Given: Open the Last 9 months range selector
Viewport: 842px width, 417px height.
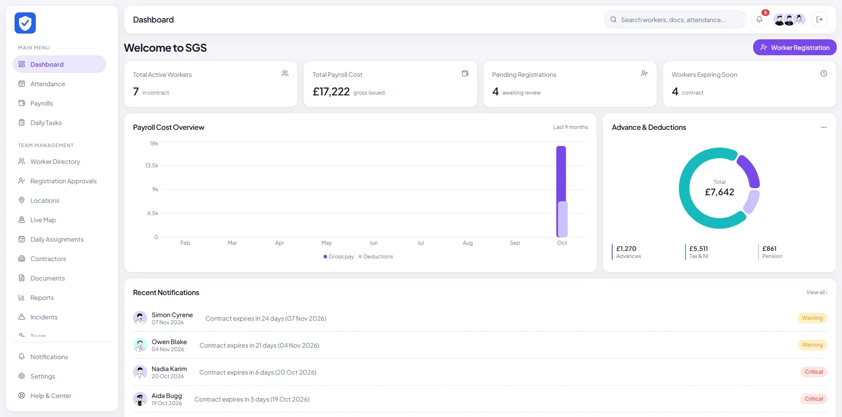Looking at the screenshot, I should tap(570, 127).
